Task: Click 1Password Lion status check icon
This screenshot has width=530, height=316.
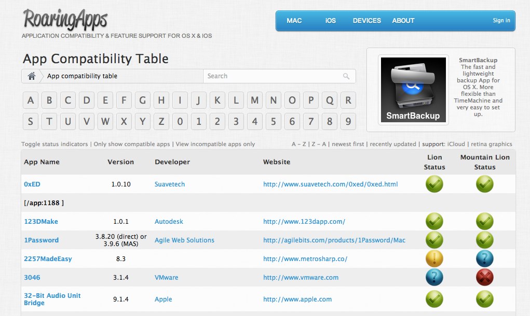Action: [x=434, y=240]
